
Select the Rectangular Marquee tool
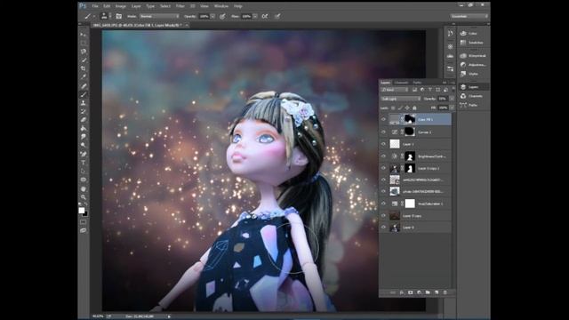point(84,43)
